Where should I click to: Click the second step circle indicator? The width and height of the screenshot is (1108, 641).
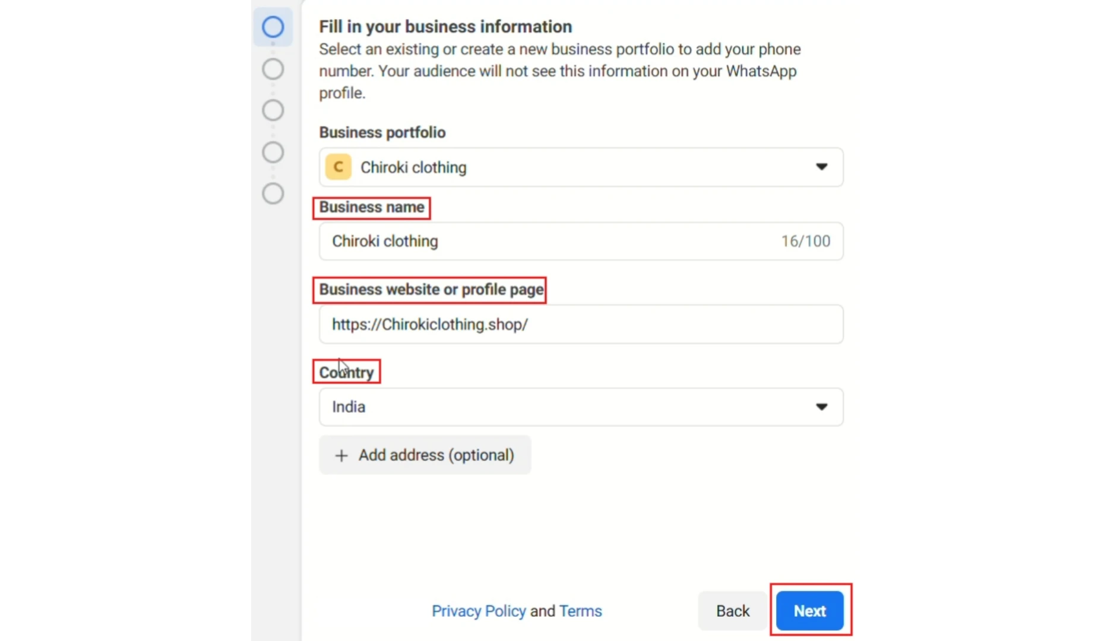point(273,69)
